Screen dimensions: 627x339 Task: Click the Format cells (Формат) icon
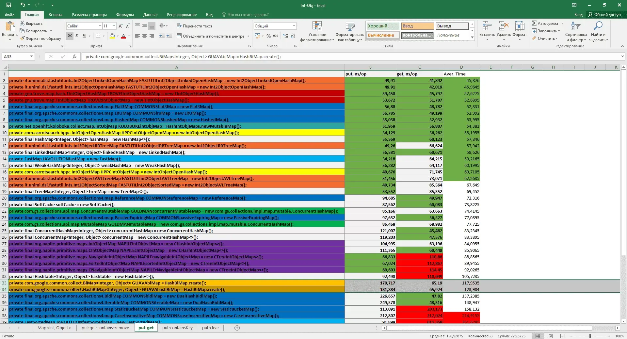[520, 26]
